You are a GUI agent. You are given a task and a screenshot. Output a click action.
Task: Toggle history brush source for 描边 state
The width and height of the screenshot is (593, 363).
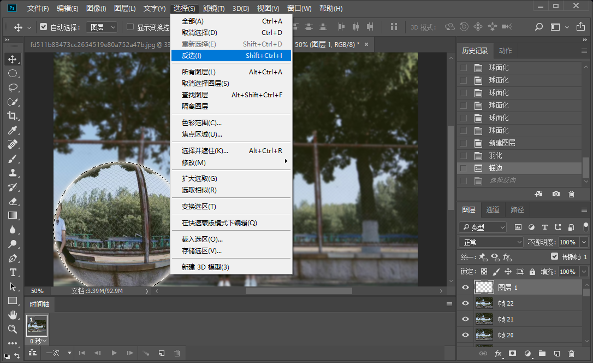tap(463, 168)
